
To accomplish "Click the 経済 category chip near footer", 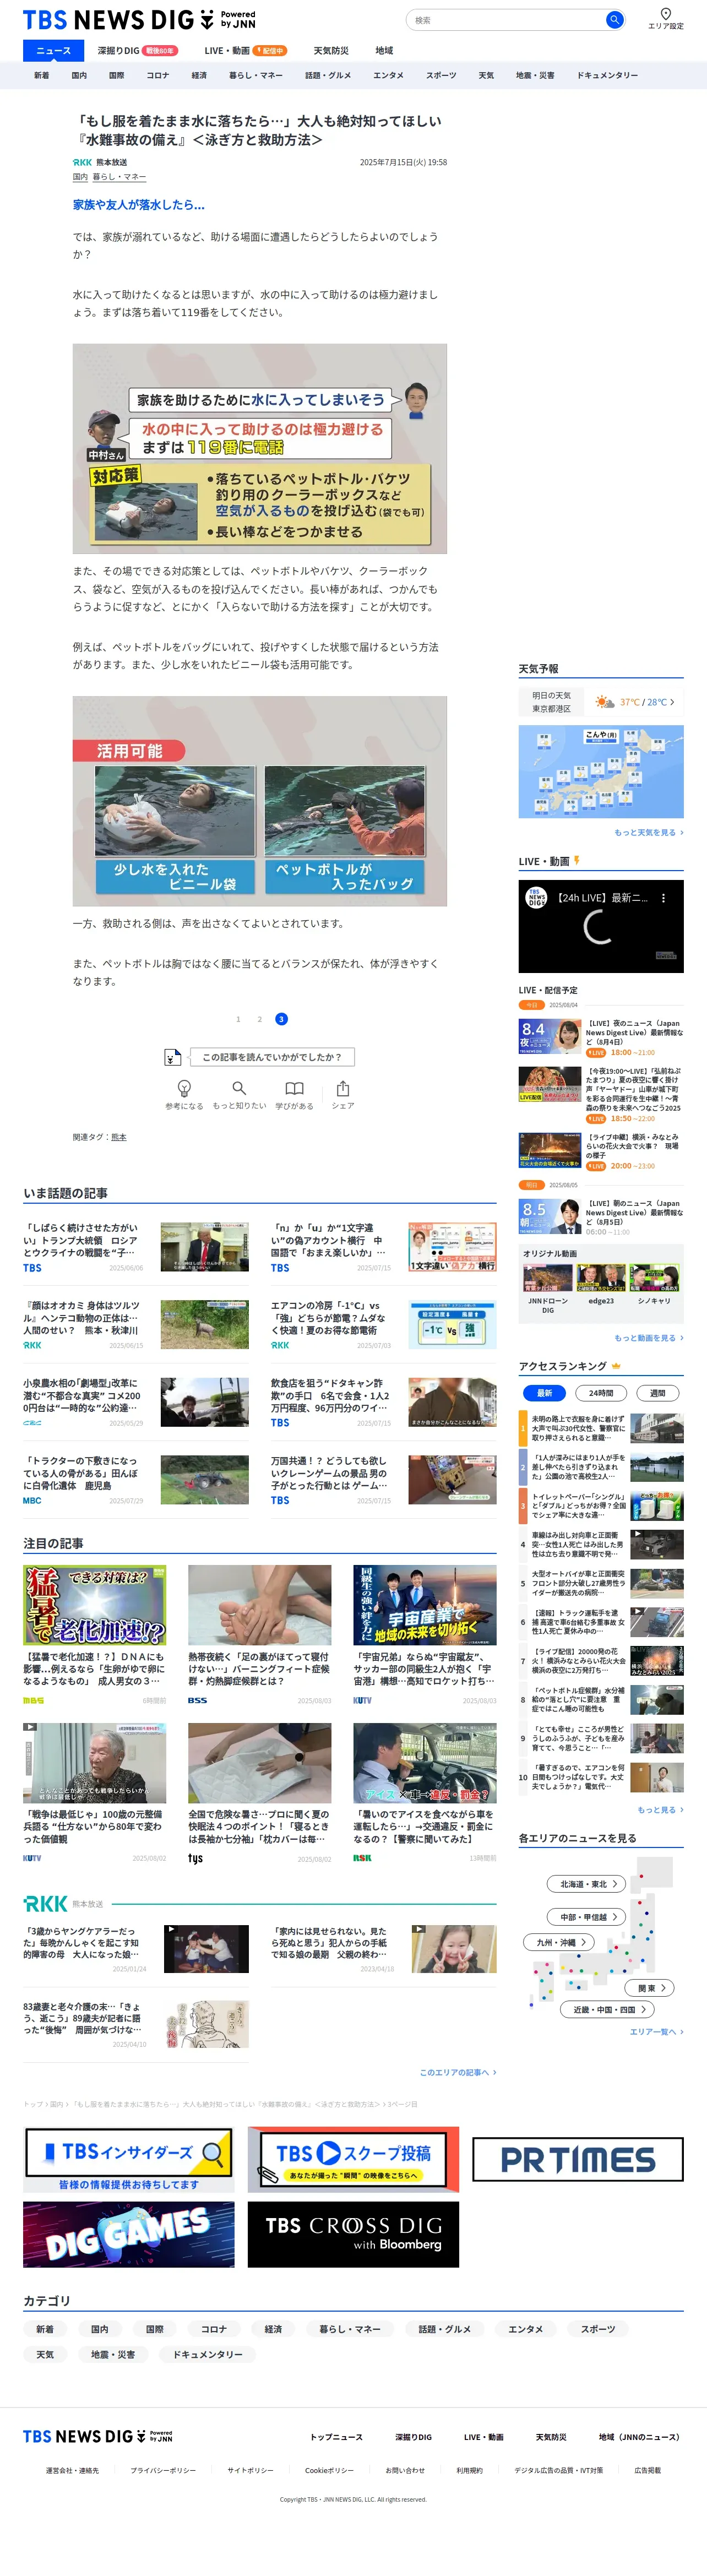I will coord(273,2329).
